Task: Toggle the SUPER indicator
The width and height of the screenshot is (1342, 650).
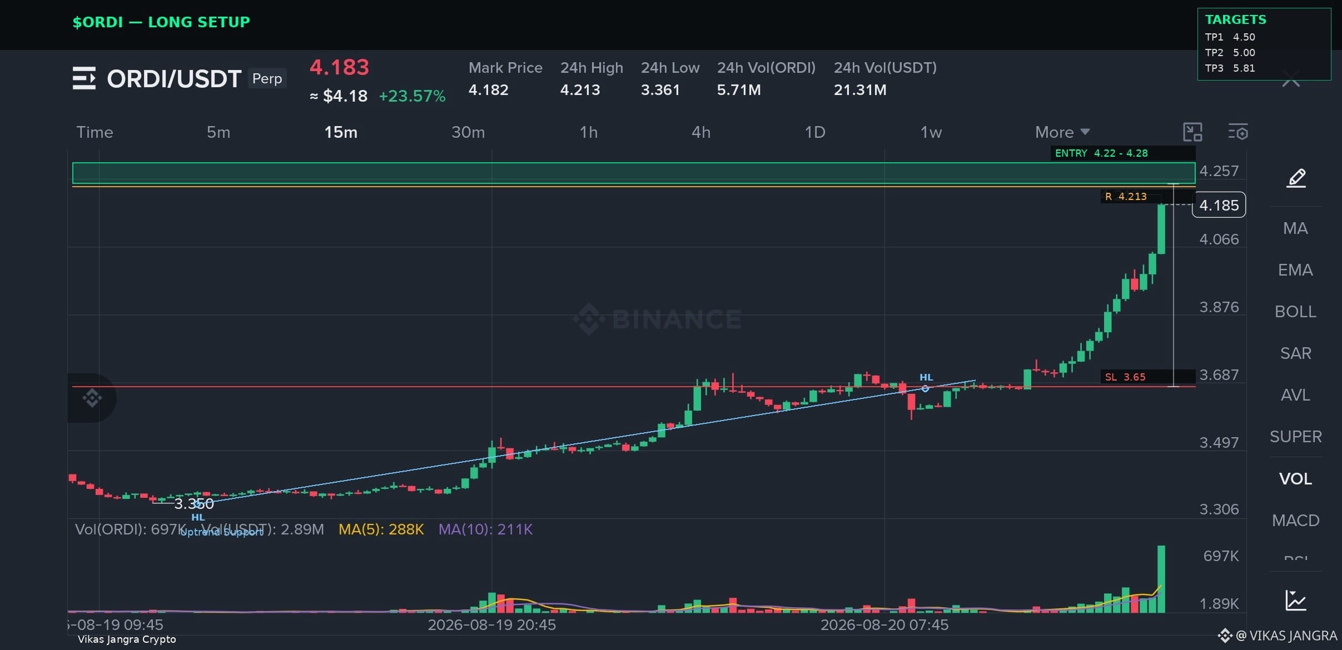Action: pyautogui.click(x=1295, y=437)
